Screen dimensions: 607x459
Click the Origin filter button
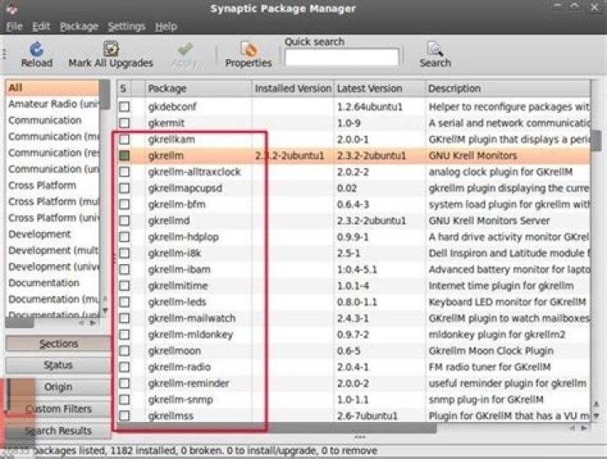[58, 386]
